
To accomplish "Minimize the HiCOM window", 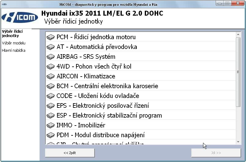I will (220, 3).
